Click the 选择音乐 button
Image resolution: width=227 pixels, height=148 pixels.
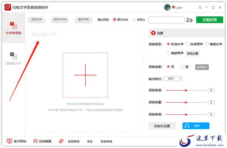(202, 67)
